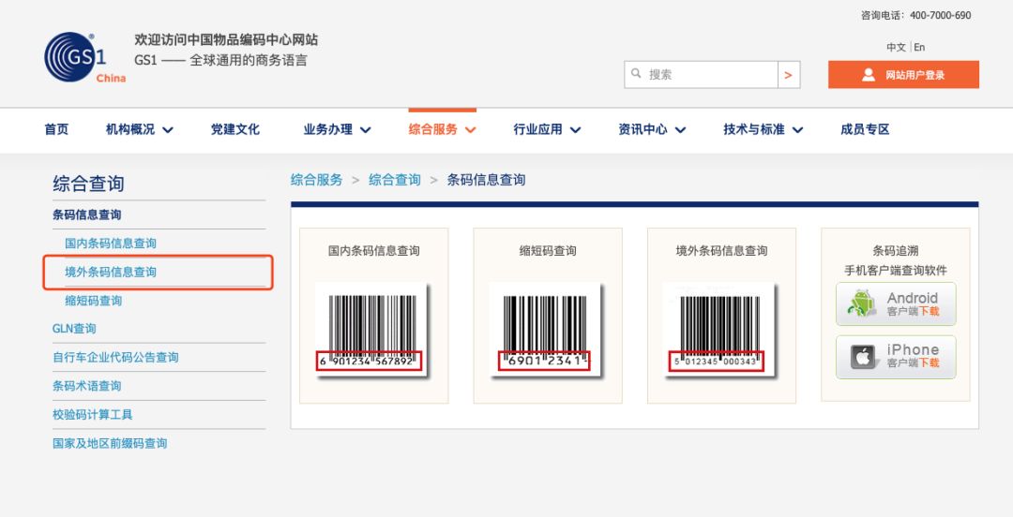This screenshot has width=1013, height=517.
Task: Open the 行业应用 navigation dropdown
Action: pyautogui.click(x=547, y=130)
